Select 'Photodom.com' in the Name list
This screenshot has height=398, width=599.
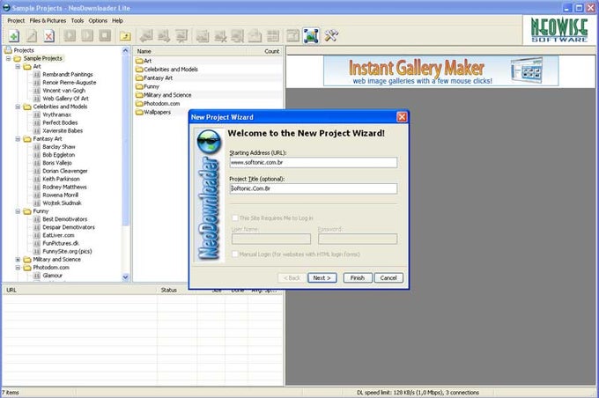(161, 104)
